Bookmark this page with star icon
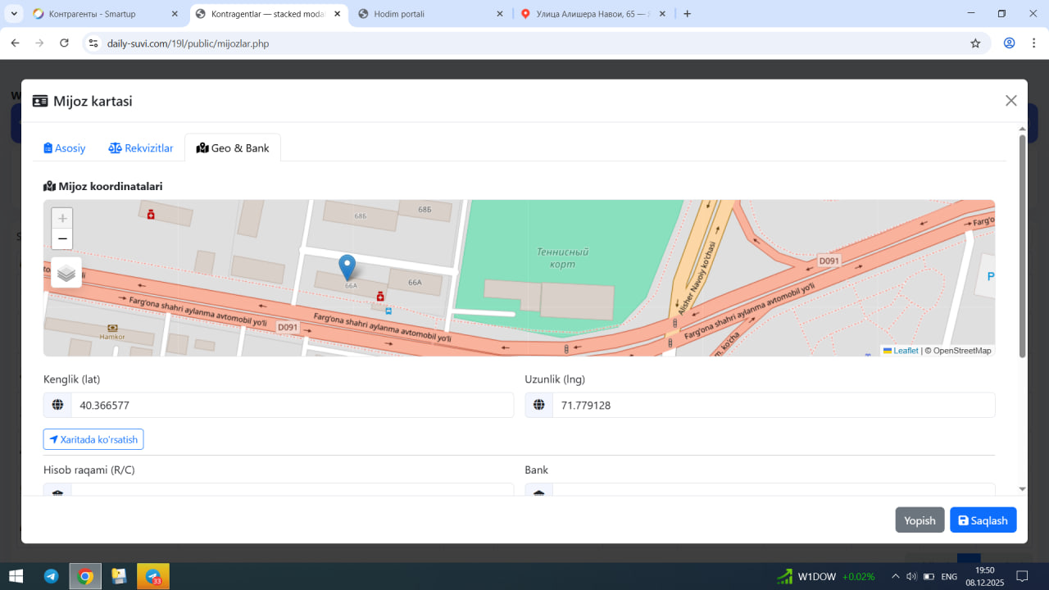1049x590 pixels. pyautogui.click(x=975, y=43)
